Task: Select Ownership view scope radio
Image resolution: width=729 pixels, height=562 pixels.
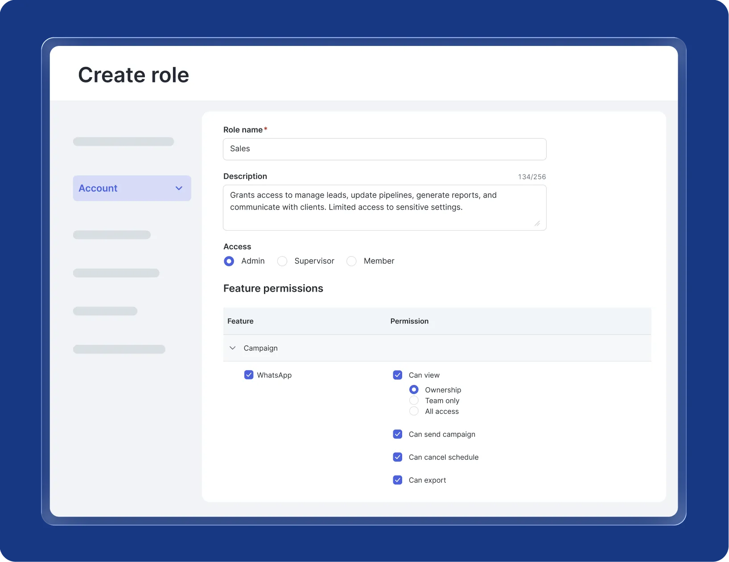Action: pos(414,390)
